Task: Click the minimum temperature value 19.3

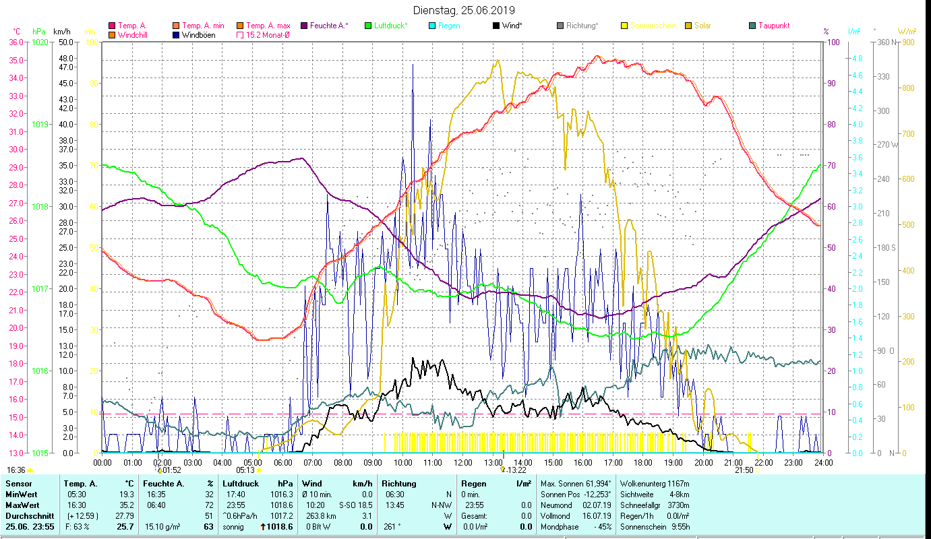Action: 125,494
